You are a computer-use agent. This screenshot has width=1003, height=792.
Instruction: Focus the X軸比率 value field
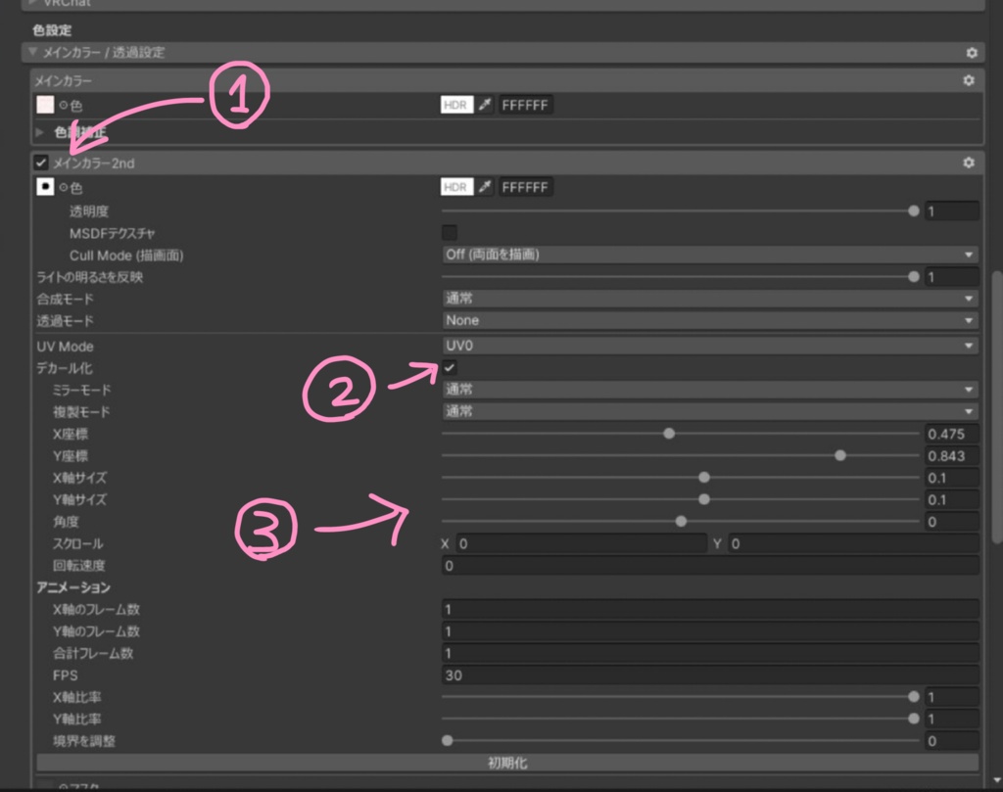tap(952, 697)
